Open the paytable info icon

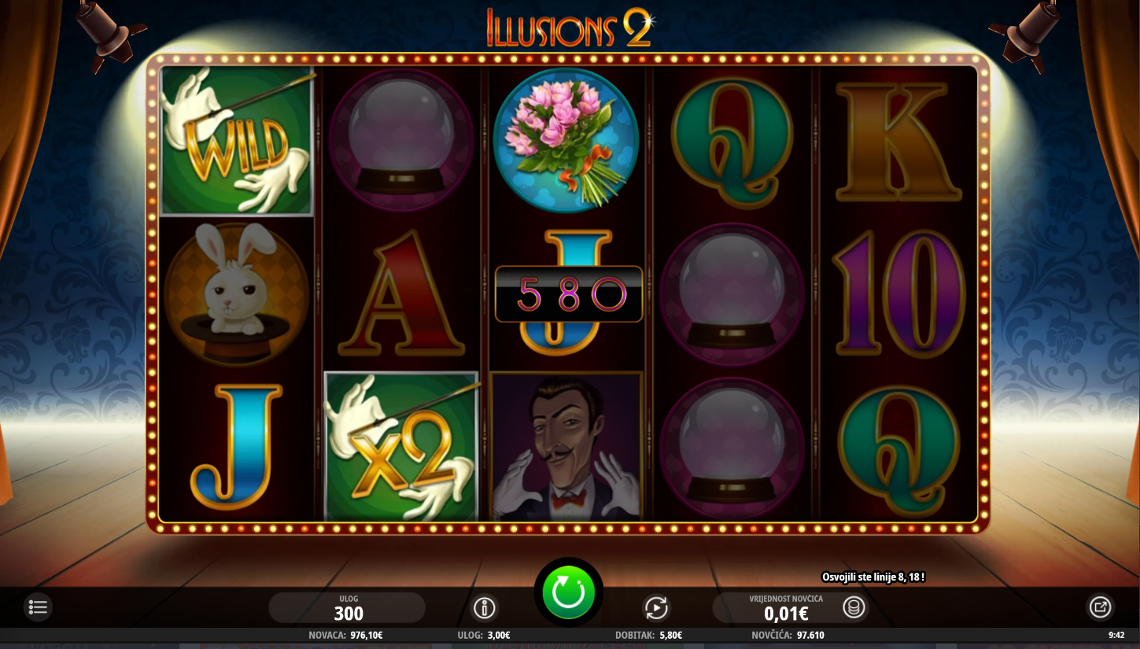click(485, 607)
